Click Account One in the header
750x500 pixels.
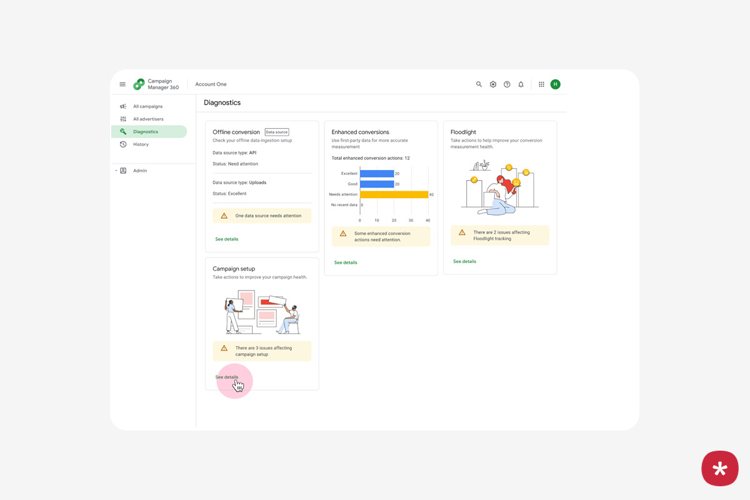coord(211,84)
